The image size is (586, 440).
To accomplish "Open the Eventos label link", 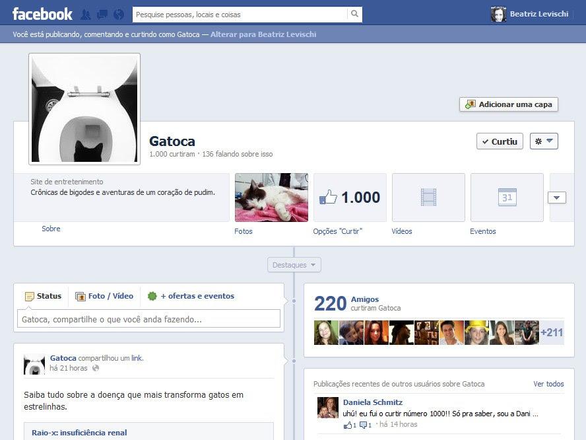I will click(x=483, y=231).
